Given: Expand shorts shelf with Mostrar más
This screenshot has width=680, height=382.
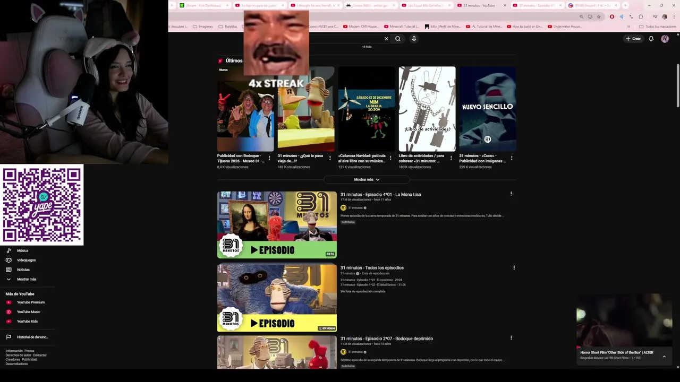Looking at the screenshot, I should point(367,179).
